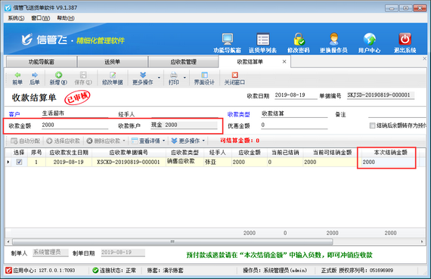Screen dimensions: 431x279
Task: Click the 选择 column header
Action: click(19, 152)
